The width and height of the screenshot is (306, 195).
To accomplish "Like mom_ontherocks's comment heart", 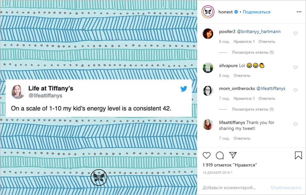I will tap(296, 90).
